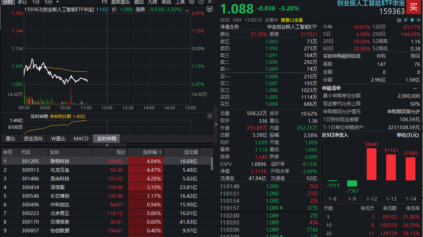Toggle 九转 indicator on the chart
The image size is (423, 237).
153,2
